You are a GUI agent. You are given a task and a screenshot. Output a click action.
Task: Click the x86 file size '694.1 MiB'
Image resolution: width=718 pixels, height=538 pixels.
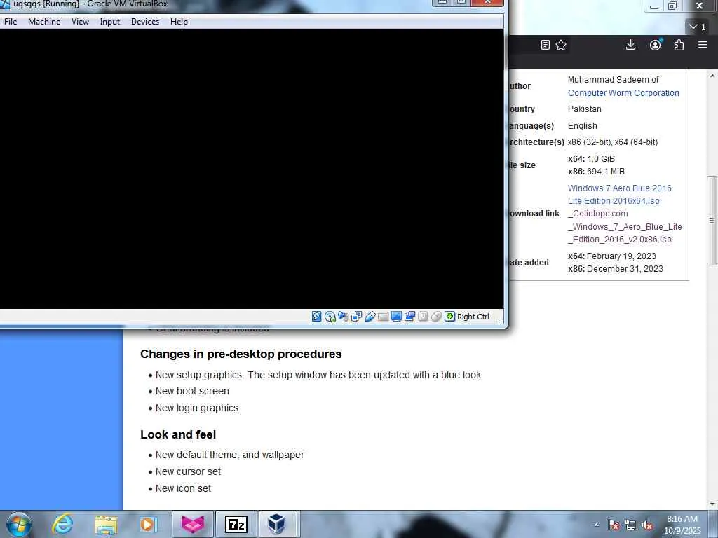606,172
